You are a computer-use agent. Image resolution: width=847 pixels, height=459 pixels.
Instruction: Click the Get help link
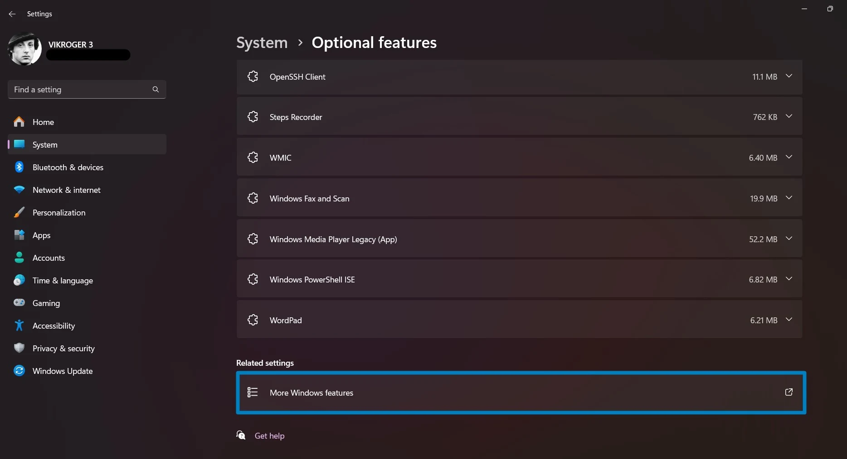270,436
